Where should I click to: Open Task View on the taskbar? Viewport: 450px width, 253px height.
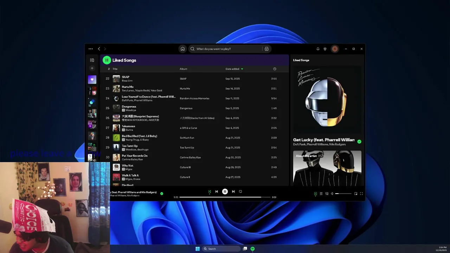tap(245, 249)
